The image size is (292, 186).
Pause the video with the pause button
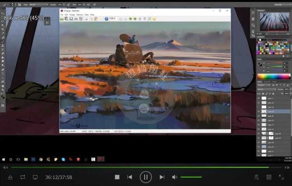click(146, 177)
